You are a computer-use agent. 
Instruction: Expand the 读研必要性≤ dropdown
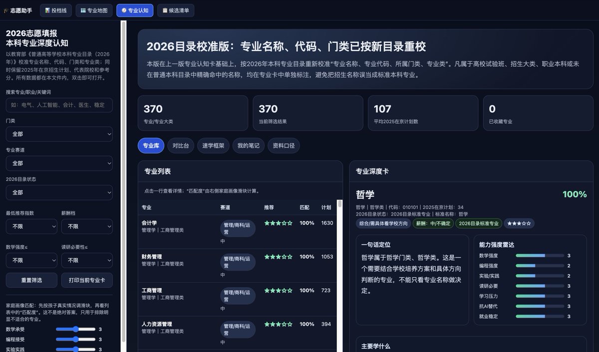tap(87, 260)
